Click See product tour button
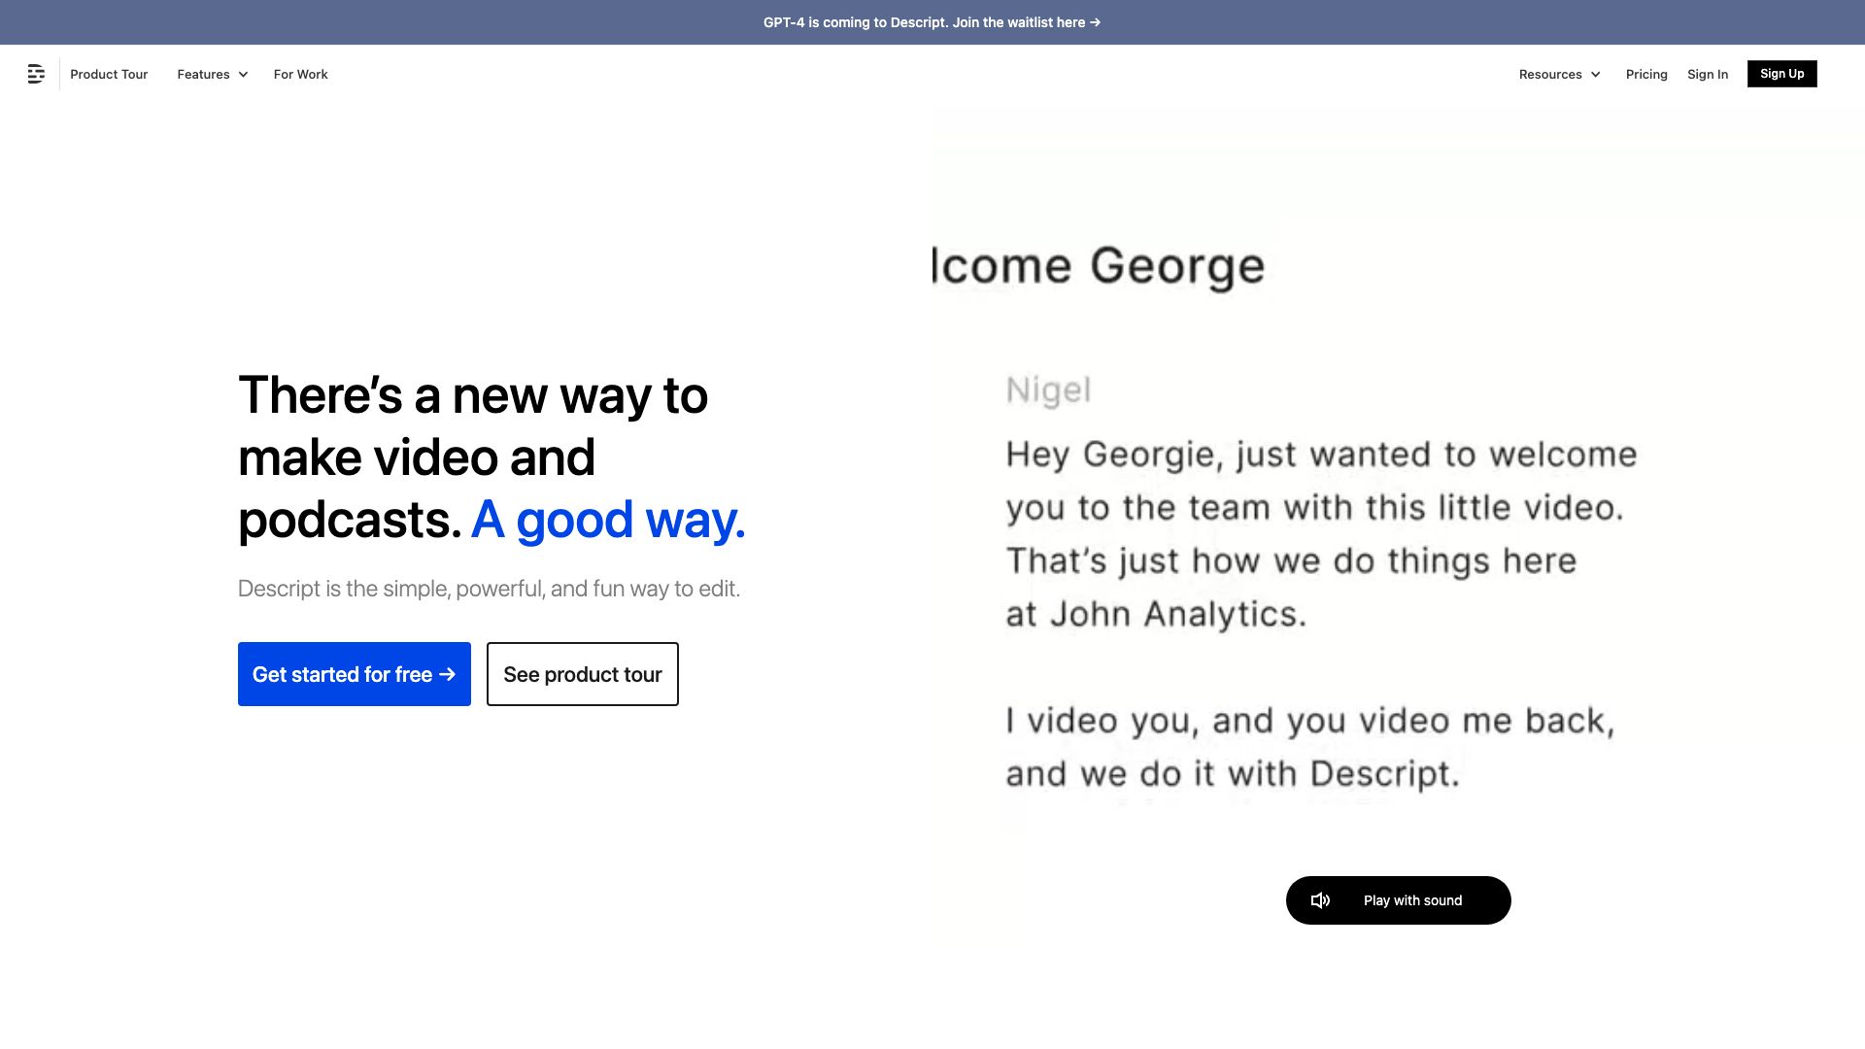This screenshot has height=1049, width=1865. tap(583, 674)
